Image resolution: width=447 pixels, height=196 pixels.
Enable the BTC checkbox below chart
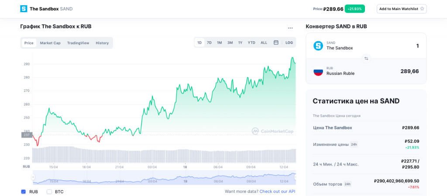49,192
